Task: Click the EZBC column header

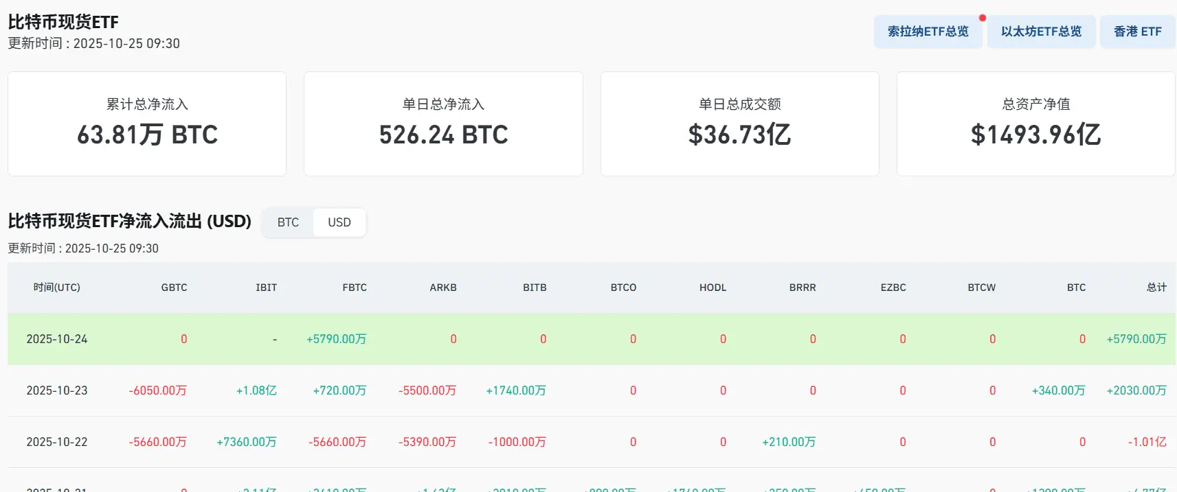Action: click(893, 288)
